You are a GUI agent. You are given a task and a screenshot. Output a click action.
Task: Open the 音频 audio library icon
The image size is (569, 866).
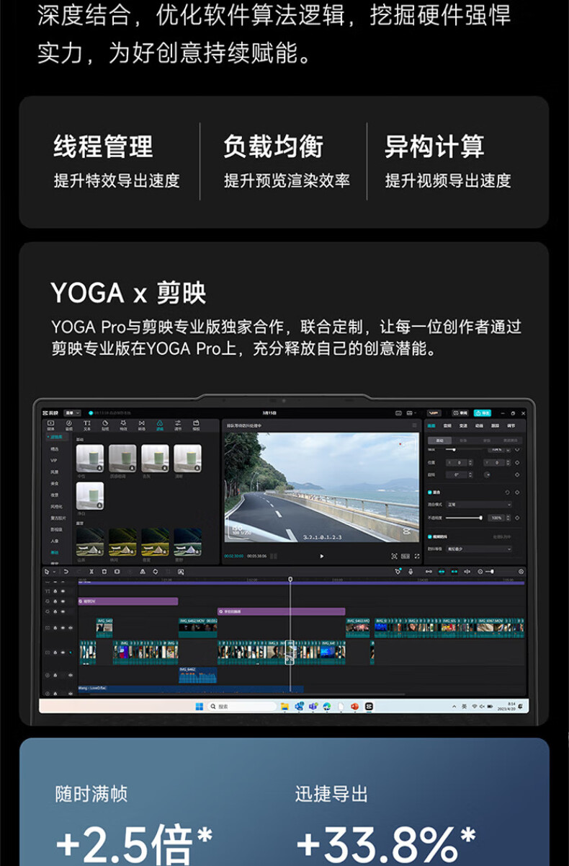click(69, 425)
